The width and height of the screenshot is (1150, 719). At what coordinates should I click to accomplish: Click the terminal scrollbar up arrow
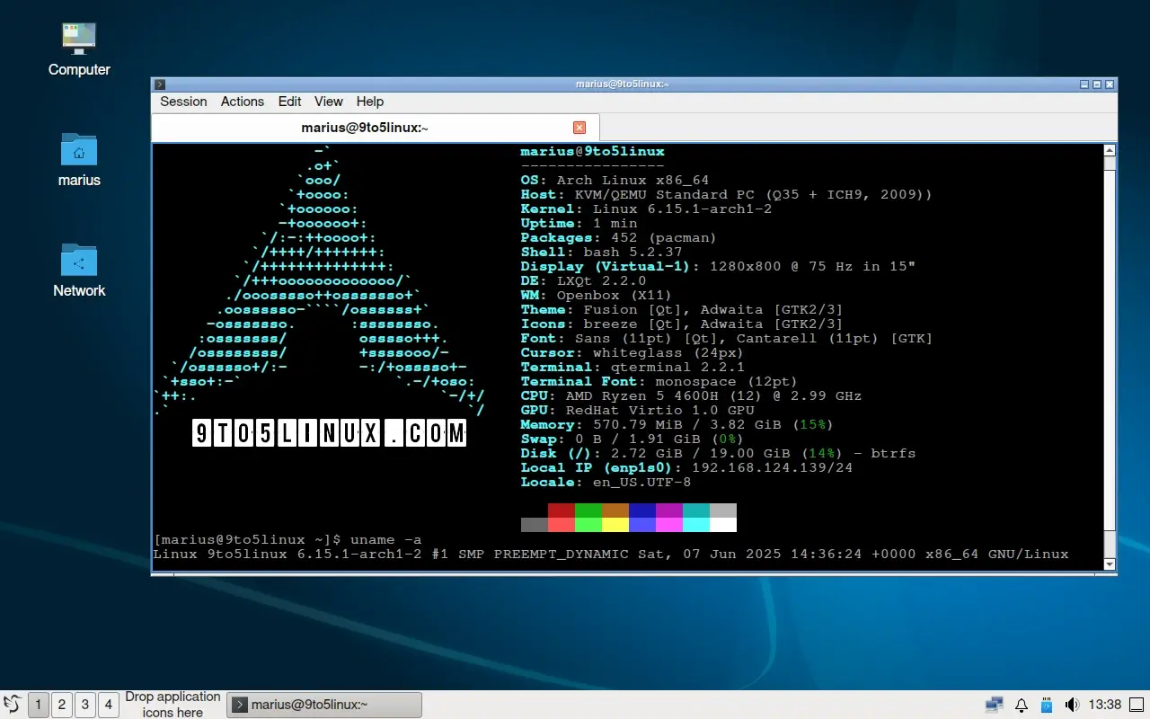click(x=1110, y=151)
